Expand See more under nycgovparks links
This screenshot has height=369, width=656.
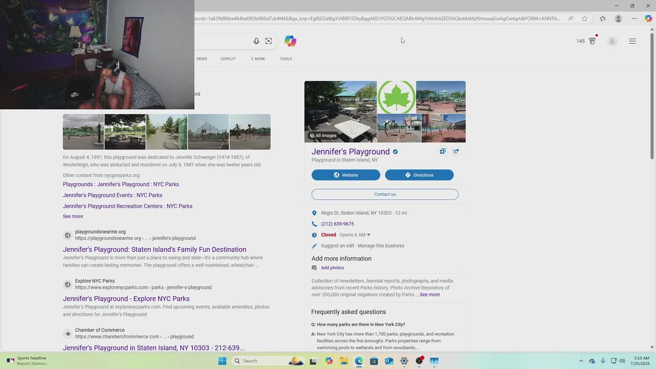coord(73,216)
